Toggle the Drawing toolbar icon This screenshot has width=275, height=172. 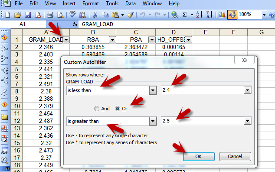pos(232,15)
